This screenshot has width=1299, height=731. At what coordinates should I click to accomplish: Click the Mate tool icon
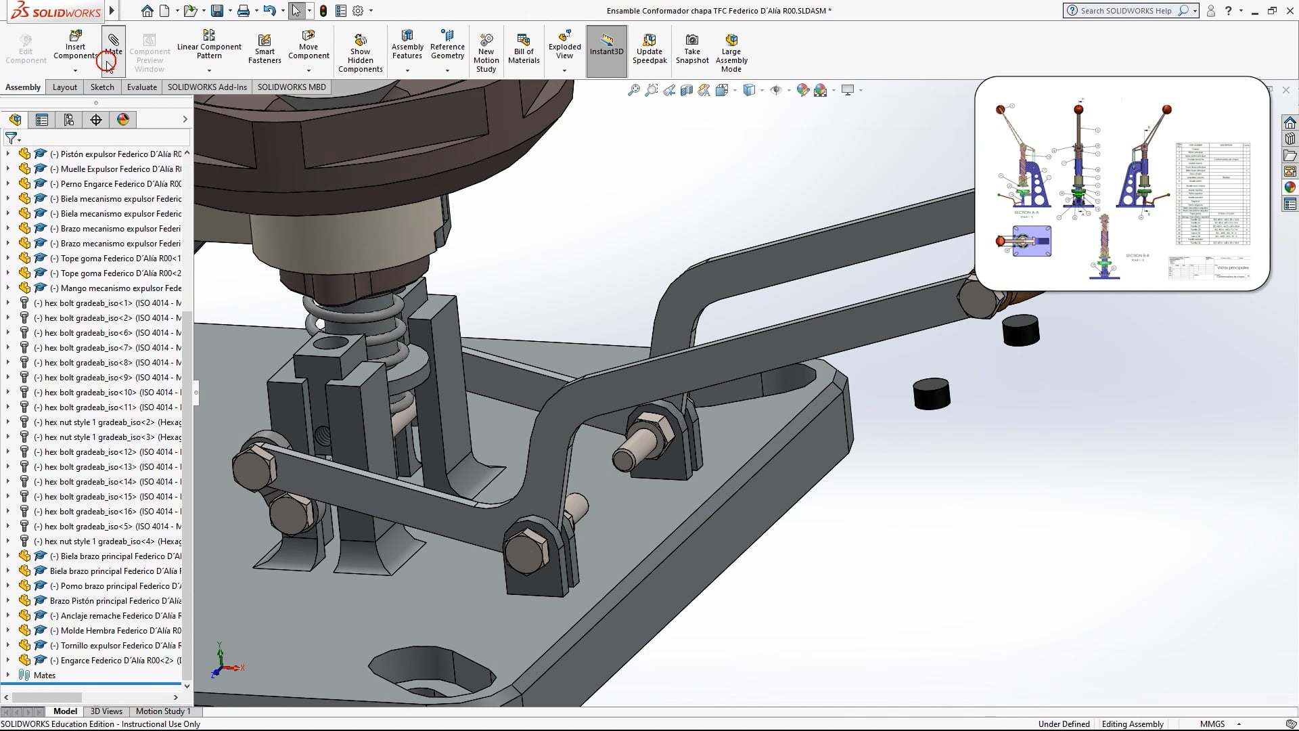pyautogui.click(x=113, y=41)
